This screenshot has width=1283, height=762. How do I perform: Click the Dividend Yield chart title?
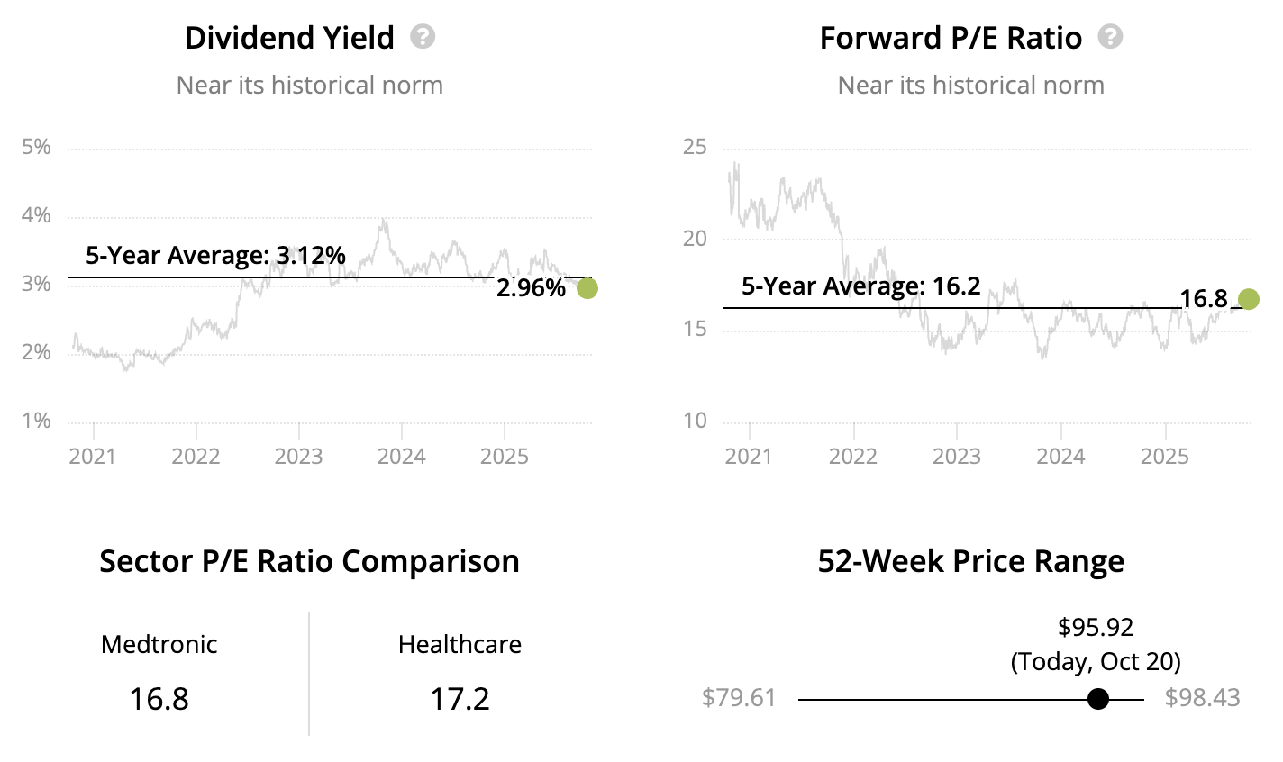coord(289,38)
